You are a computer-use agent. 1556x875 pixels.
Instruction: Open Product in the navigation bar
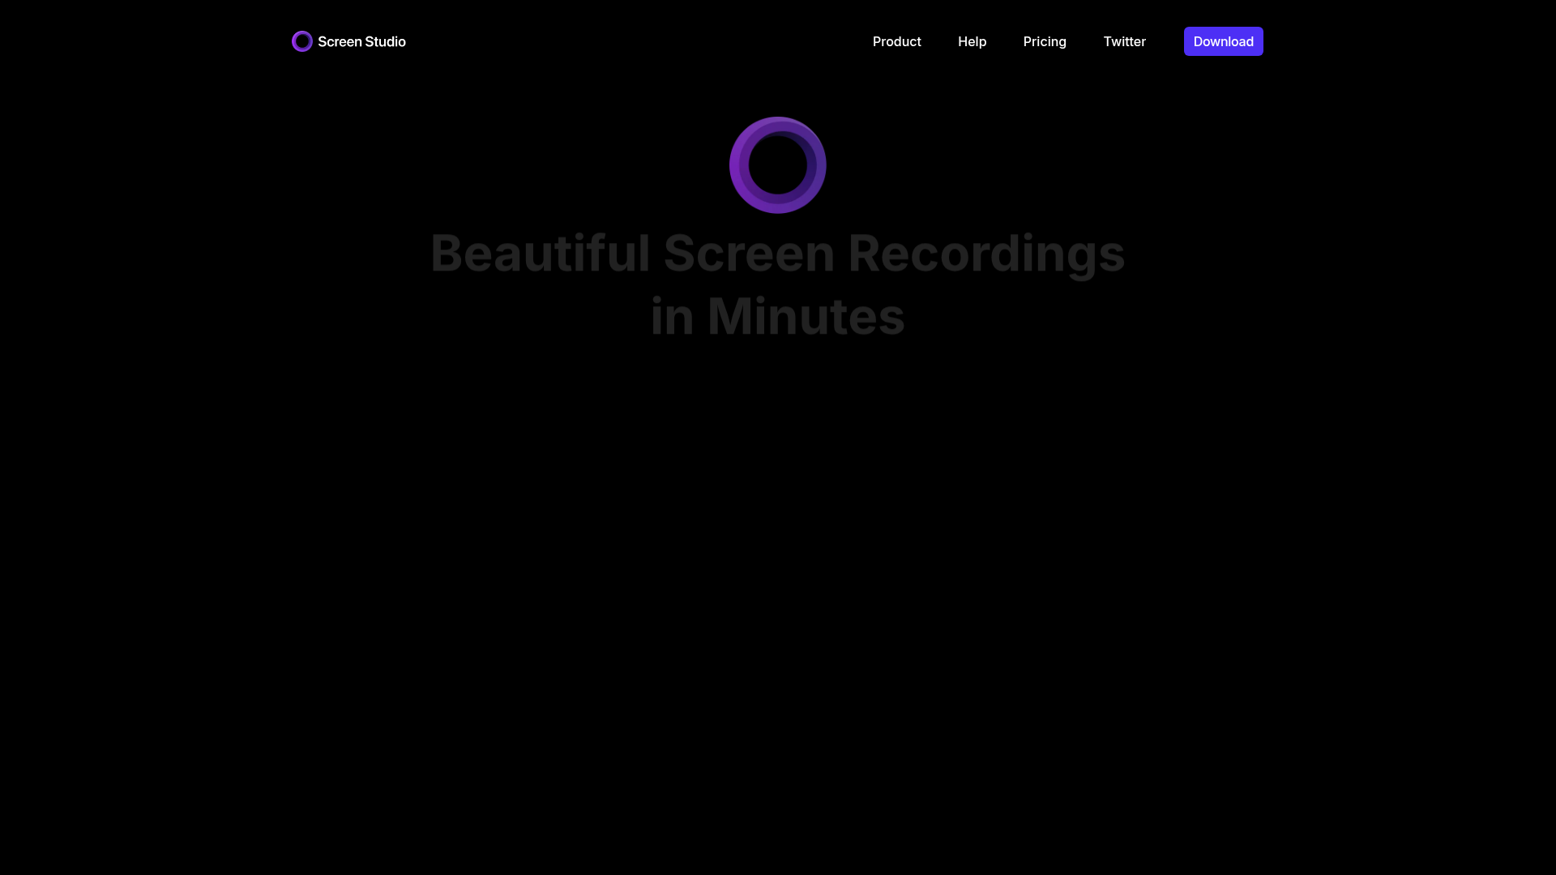coord(896,41)
